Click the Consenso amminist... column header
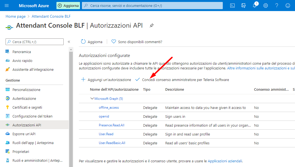This screenshot has height=167, width=295. (271, 89)
